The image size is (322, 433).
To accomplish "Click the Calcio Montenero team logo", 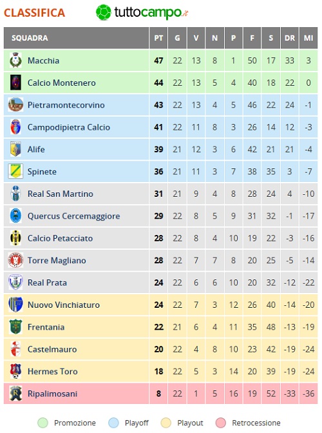I will pyautogui.click(x=15, y=83).
